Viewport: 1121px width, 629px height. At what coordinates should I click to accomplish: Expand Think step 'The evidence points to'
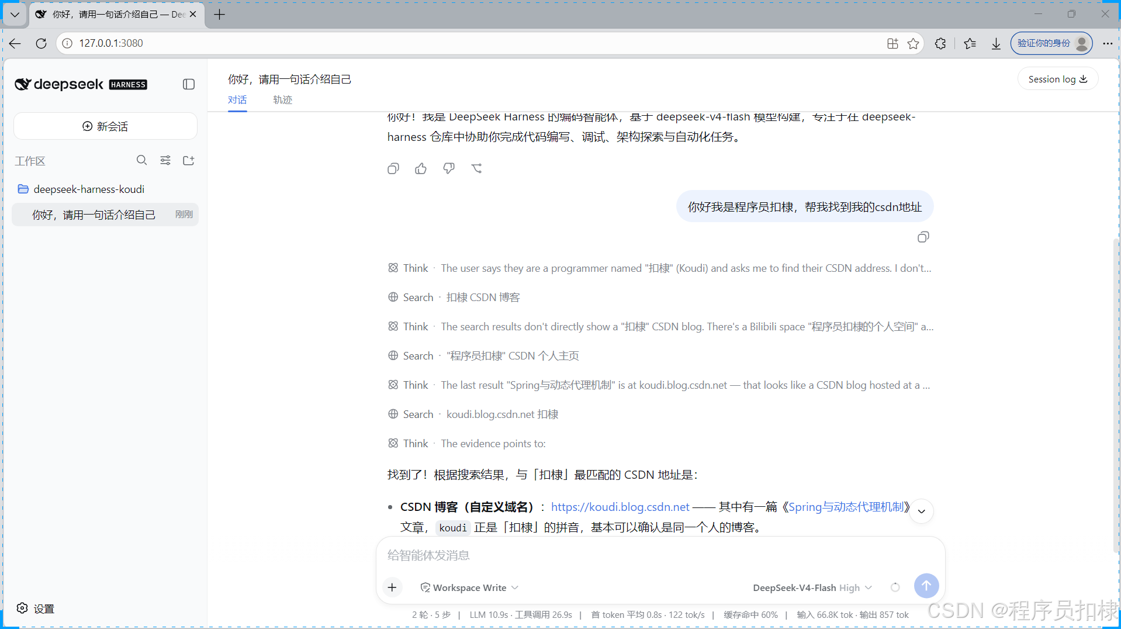point(467,443)
